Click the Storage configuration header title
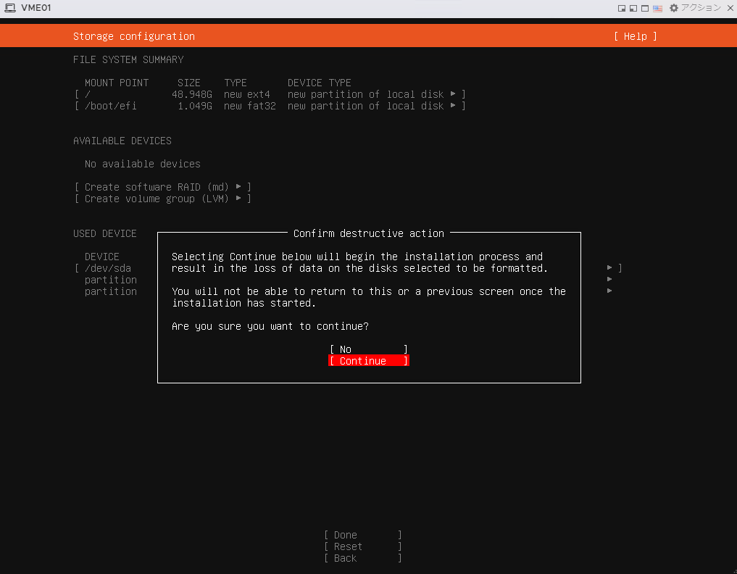The height and width of the screenshot is (574, 737). [134, 36]
